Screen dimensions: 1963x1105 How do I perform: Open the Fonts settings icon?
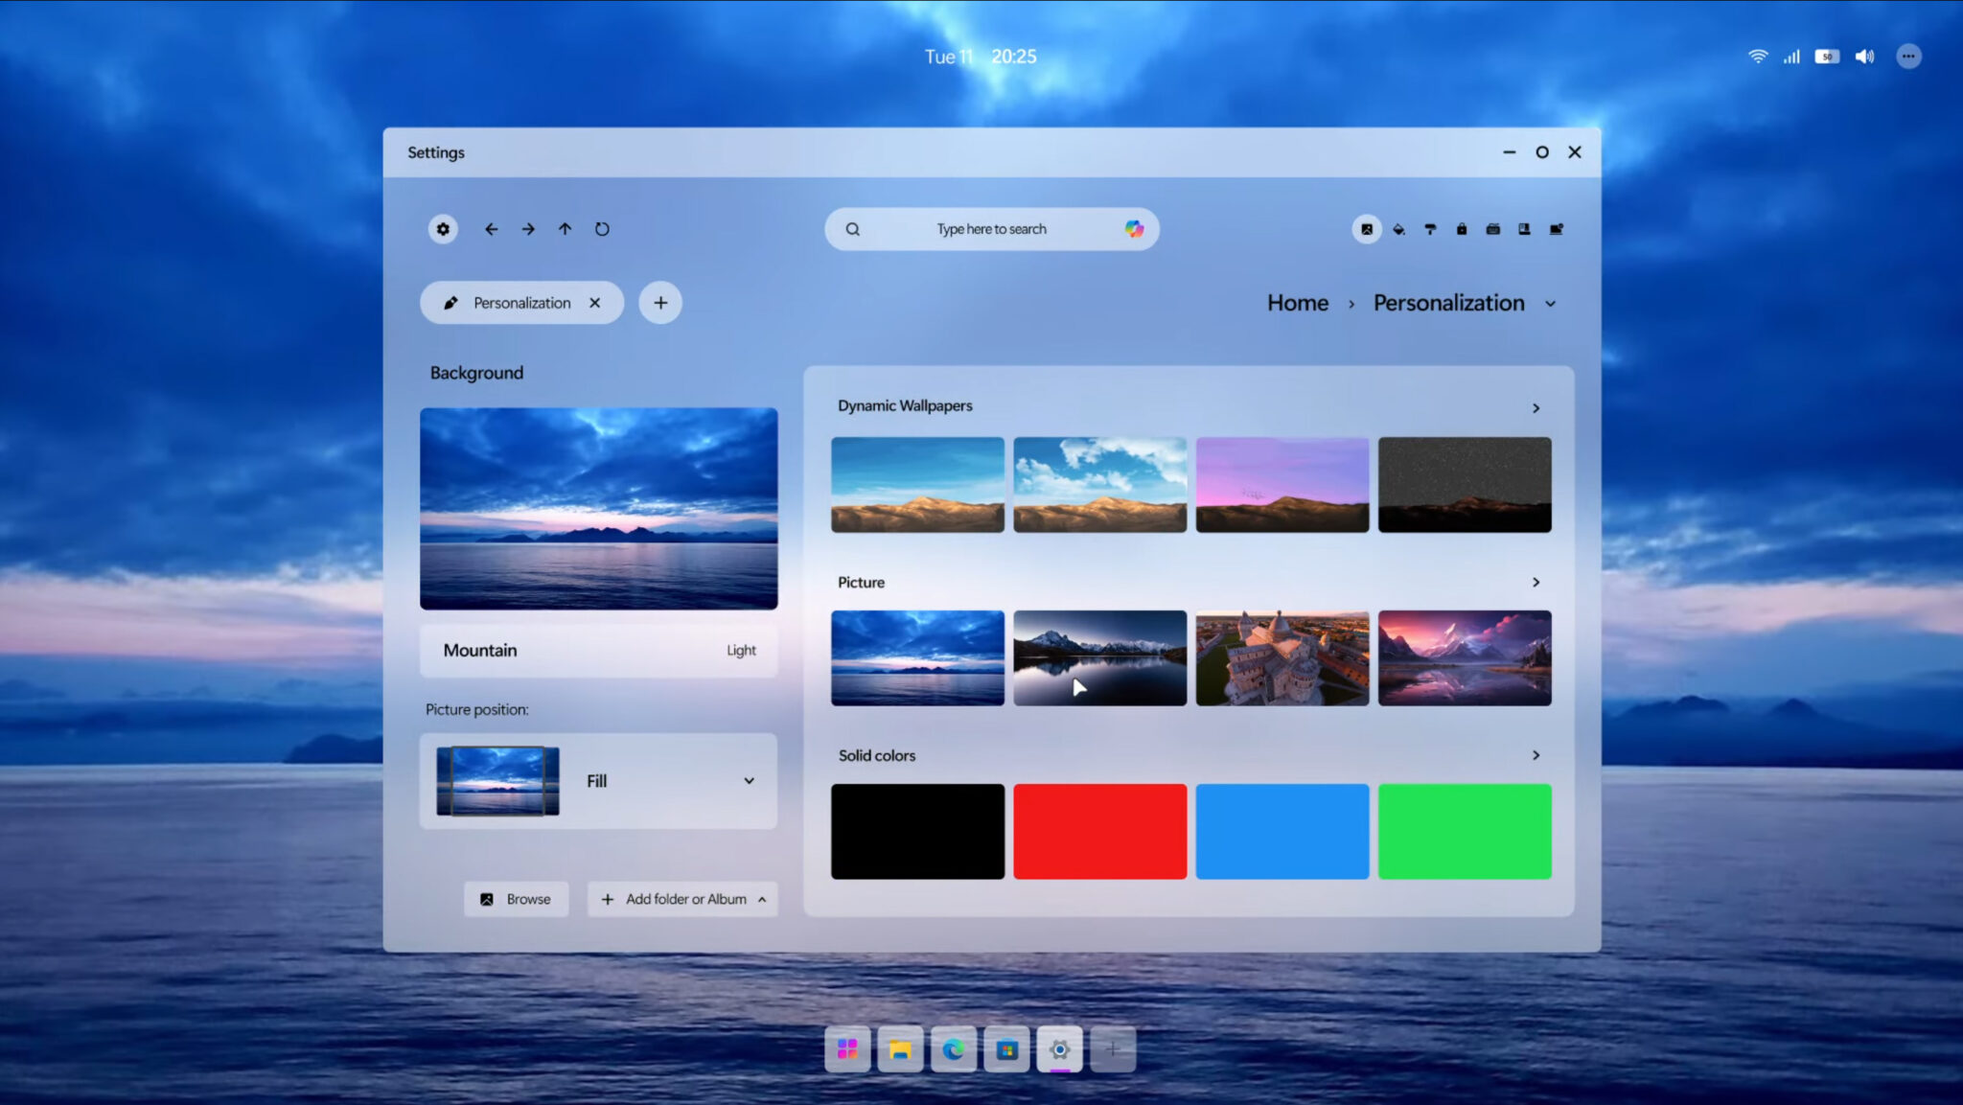pyautogui.click(x=1524, y=229)
